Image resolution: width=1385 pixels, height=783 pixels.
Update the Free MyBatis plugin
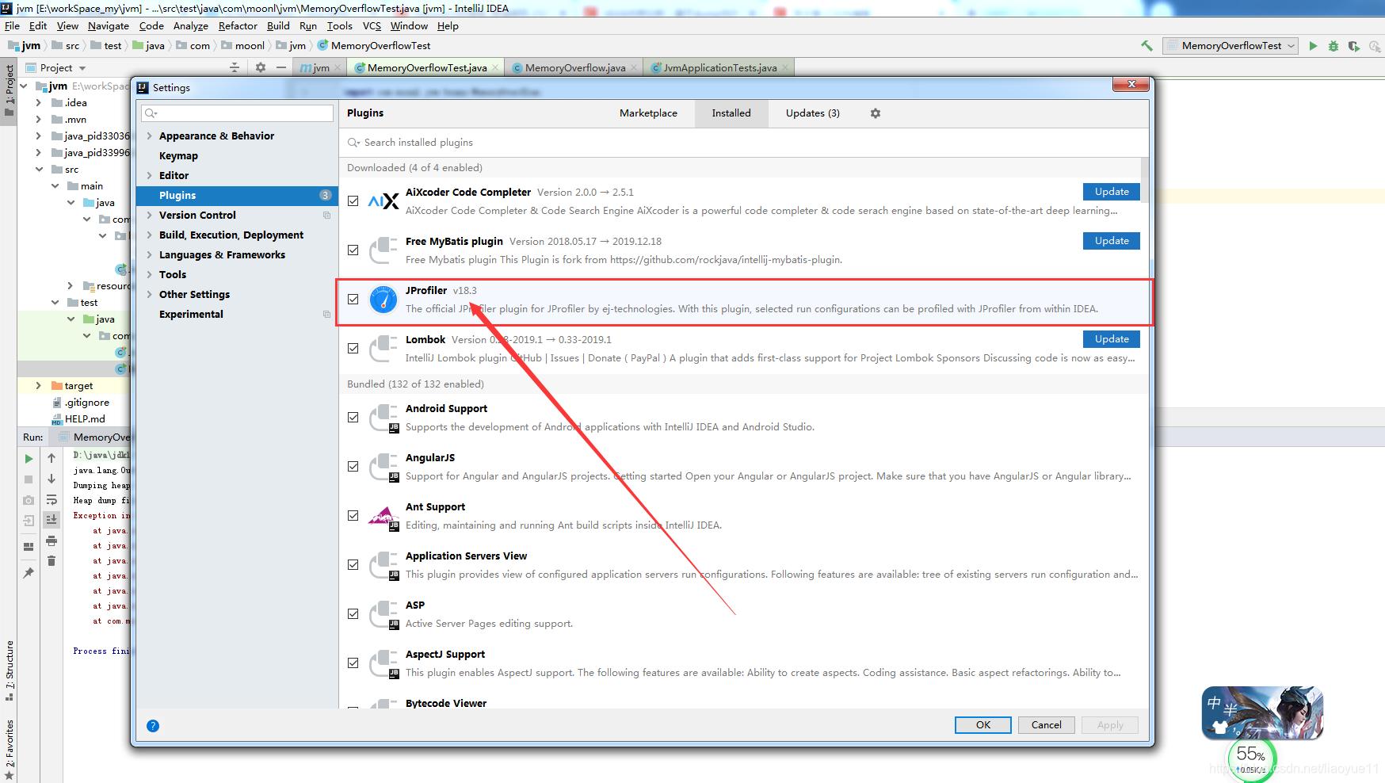[x=1112, y=241]
